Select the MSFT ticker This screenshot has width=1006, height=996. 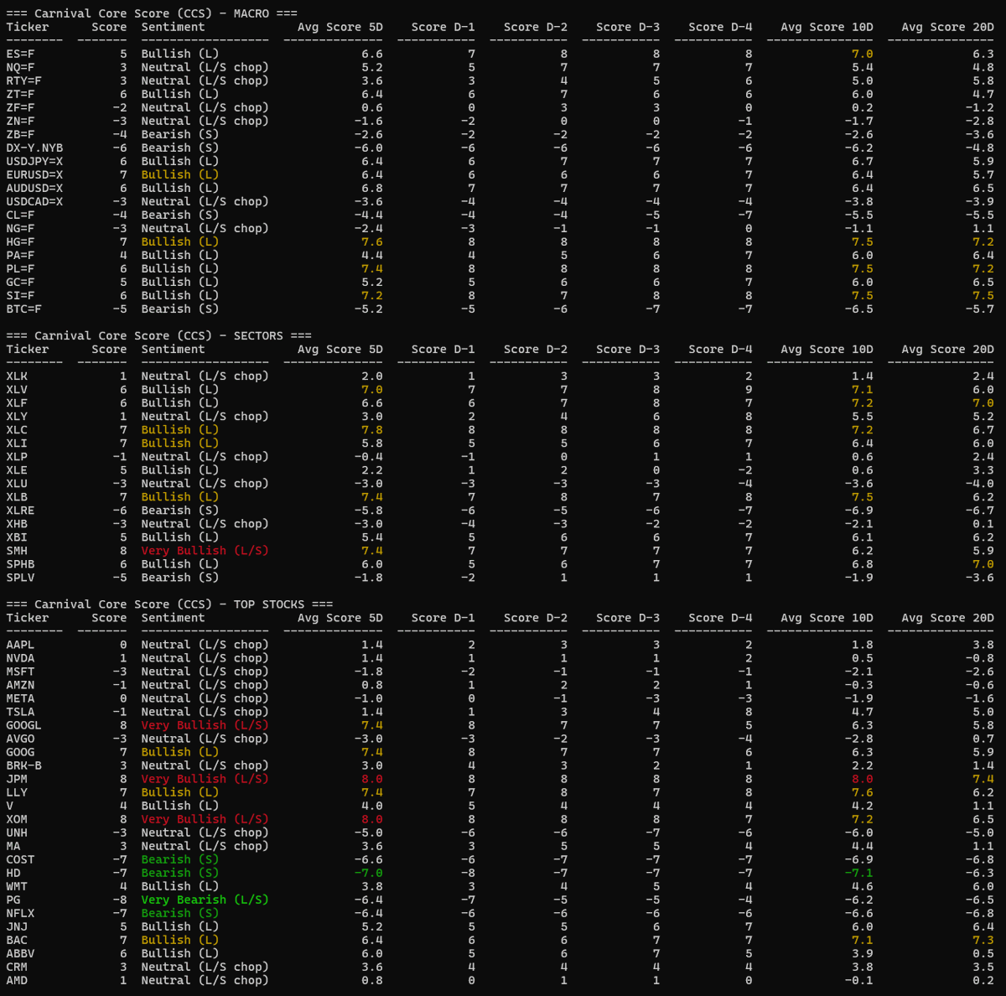pyautogui.click(x=20, y=671)
